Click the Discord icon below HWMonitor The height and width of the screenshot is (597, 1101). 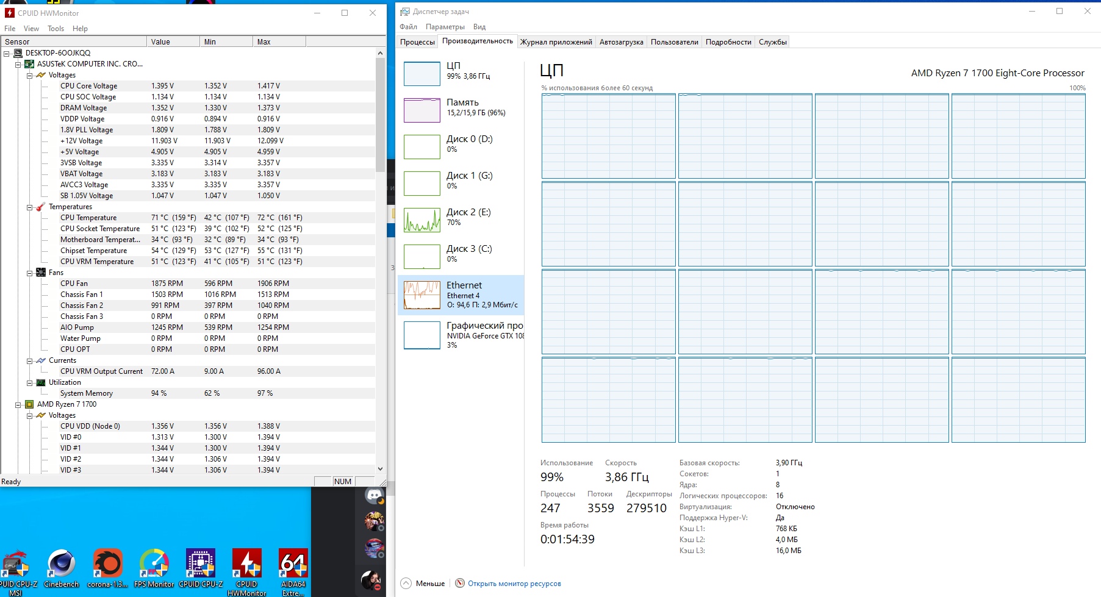point(374,496)
